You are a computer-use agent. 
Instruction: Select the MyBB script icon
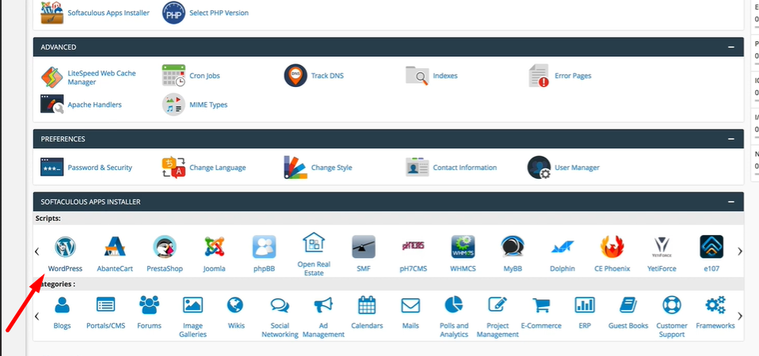(x=513, y=247)
